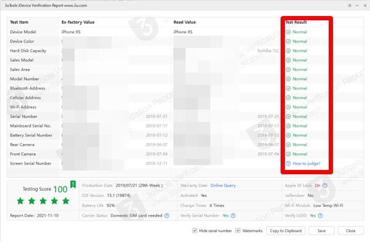Click the check icon in Bluetooth Address row

coord(288,89)
